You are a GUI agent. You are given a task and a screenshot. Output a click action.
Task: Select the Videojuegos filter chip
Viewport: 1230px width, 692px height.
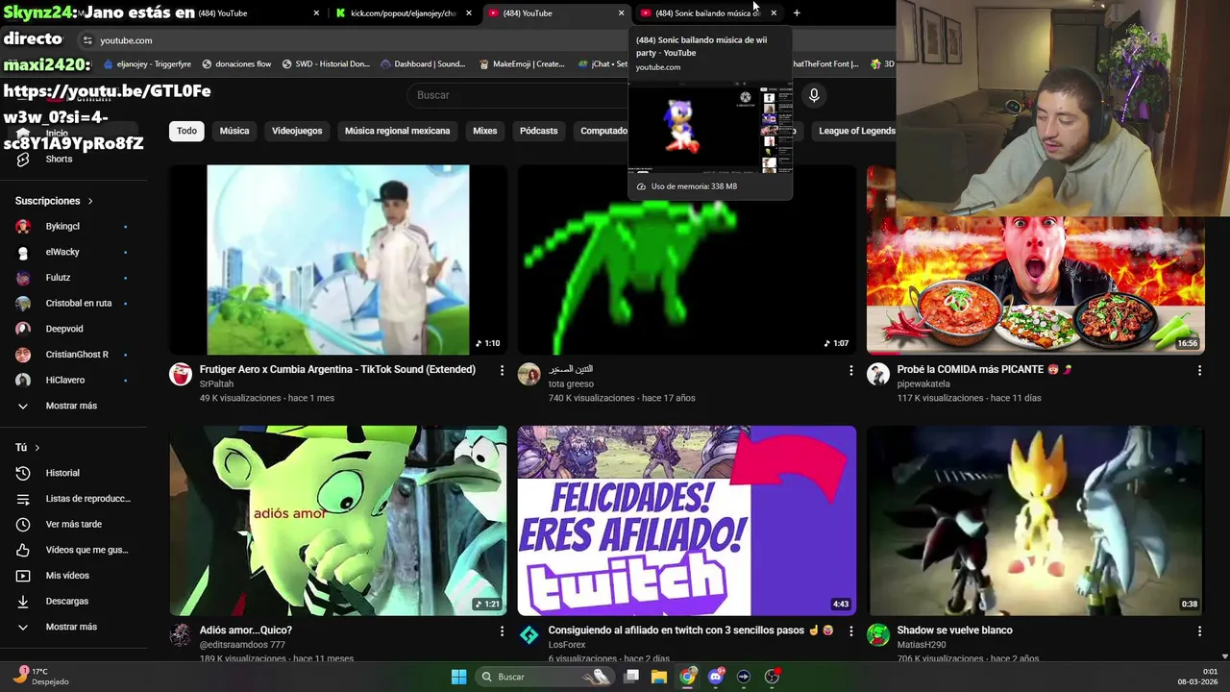pyautogui.click(x=297, y=131)
